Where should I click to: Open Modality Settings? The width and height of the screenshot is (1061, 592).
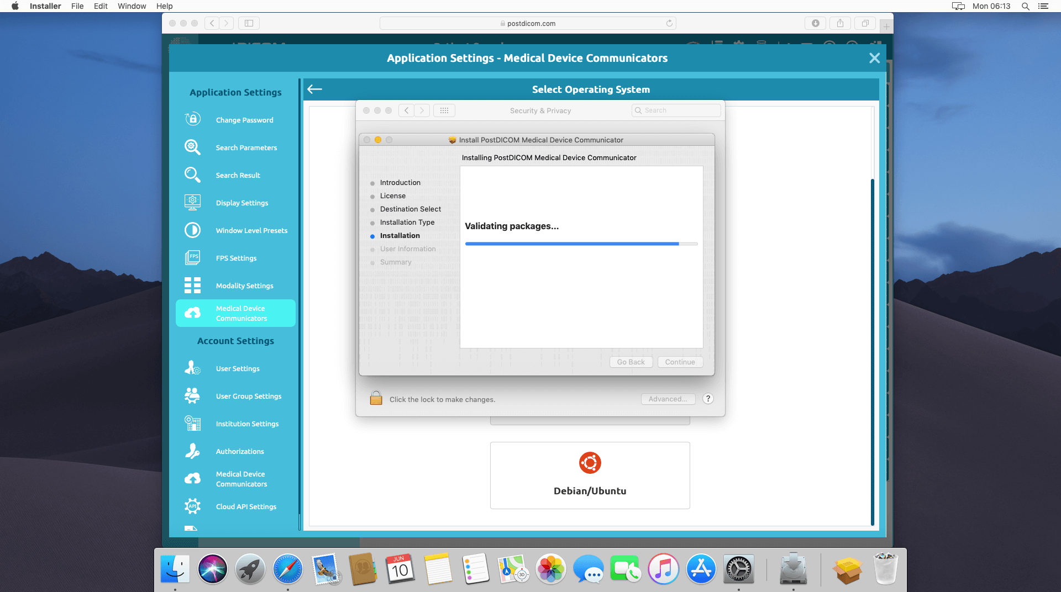pyautogui.click(x=235, y=286)
